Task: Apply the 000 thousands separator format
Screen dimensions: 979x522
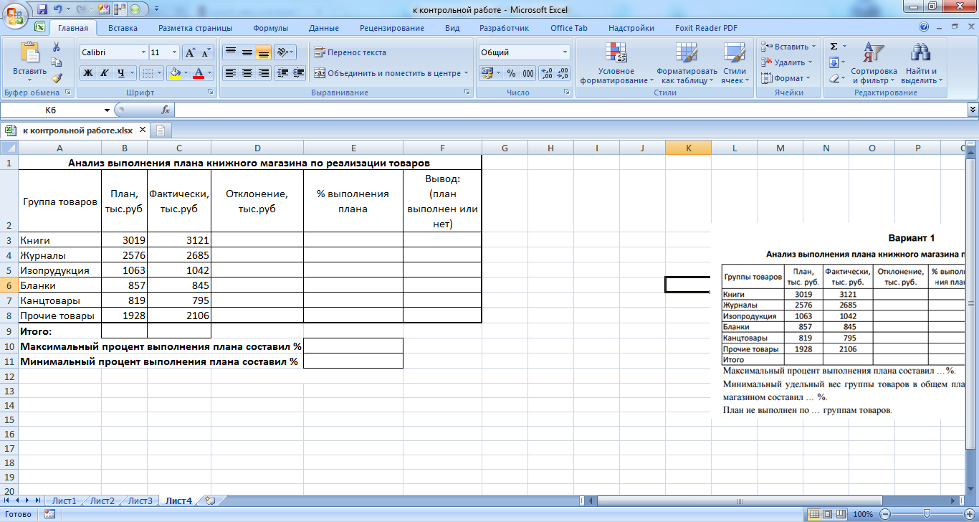Action: [x=528, y=73]
